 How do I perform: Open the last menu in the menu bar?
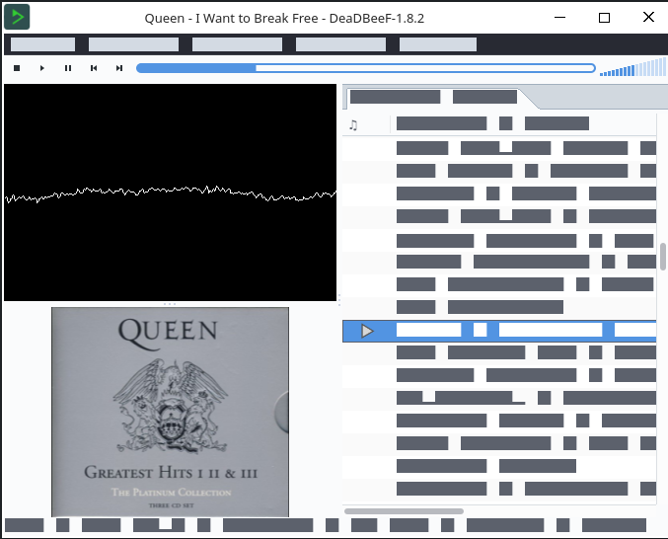tap(437, 44)
